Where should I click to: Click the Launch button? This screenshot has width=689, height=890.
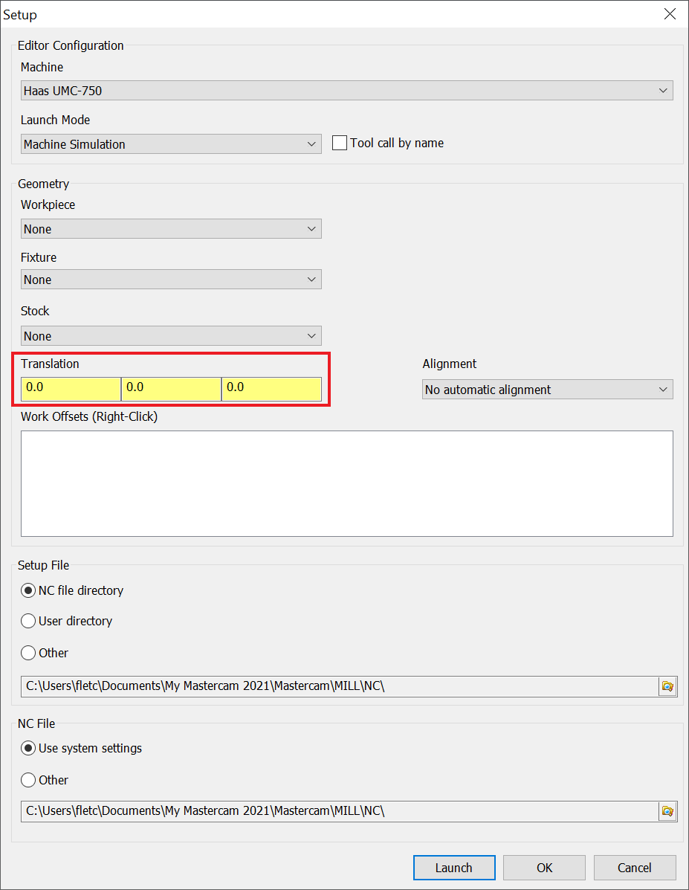454,868
